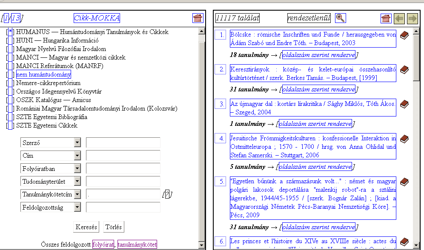Click the Cím text input field
This screenshot has height=250, width=424.
coord(123,156)
